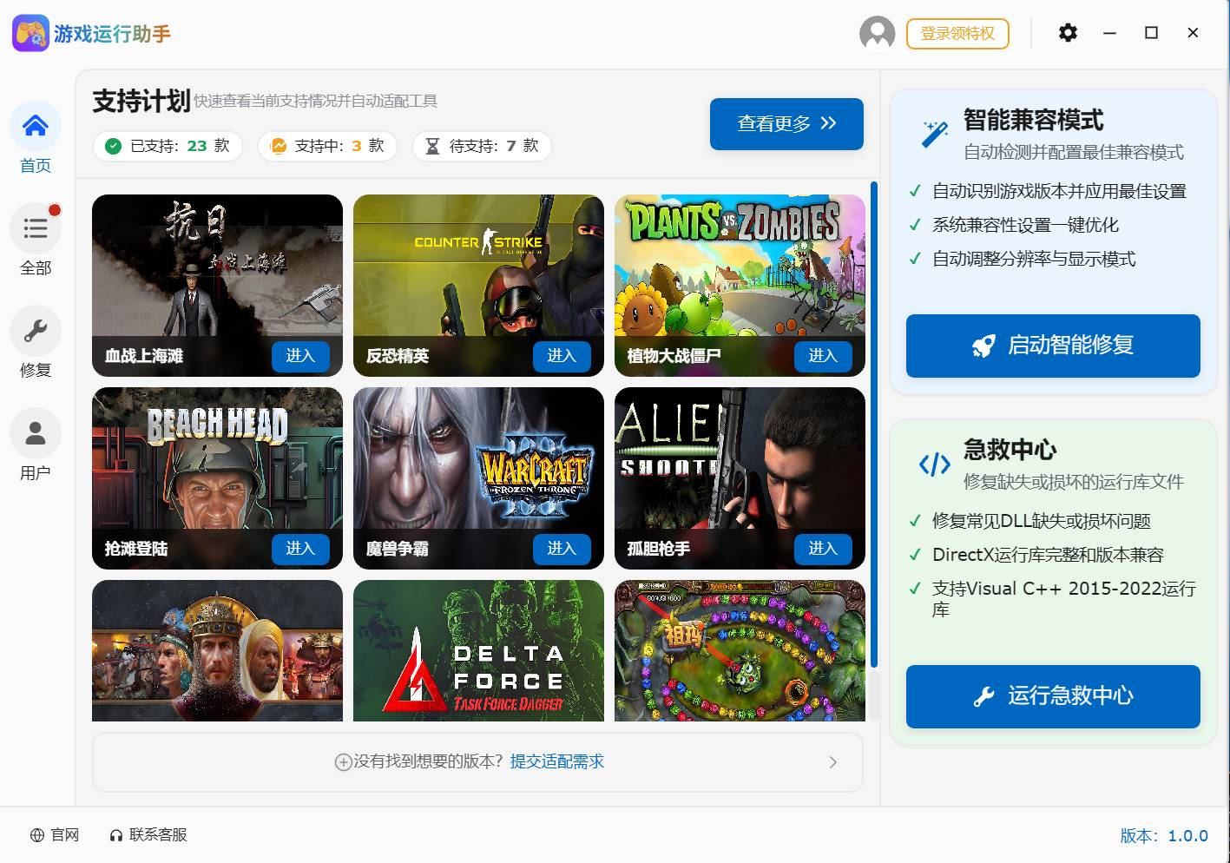Click the 版本: 1.0.0 version text
The height and width of the screenshot is (863, 1230).
[x=1164, y=835]
